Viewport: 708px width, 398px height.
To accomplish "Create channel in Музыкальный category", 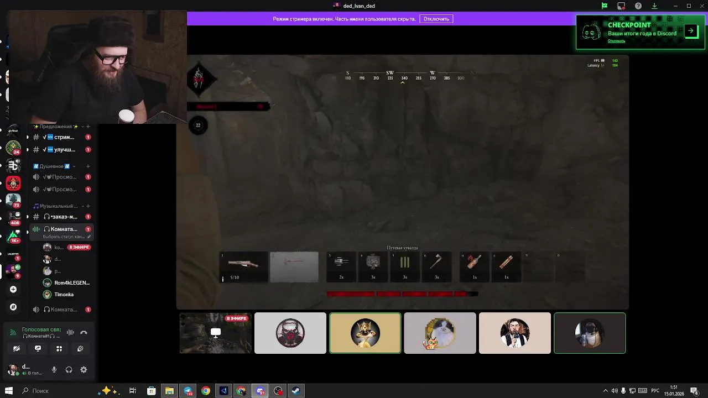I will [x=88, y=206].
